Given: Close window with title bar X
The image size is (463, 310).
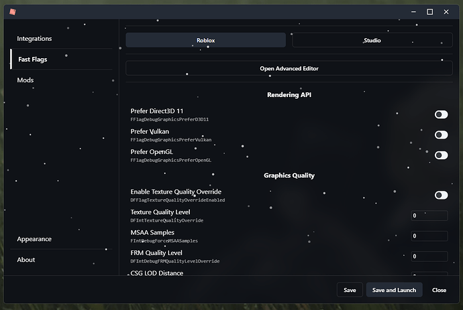Looking at the screenshot, I should pos(448,11).
